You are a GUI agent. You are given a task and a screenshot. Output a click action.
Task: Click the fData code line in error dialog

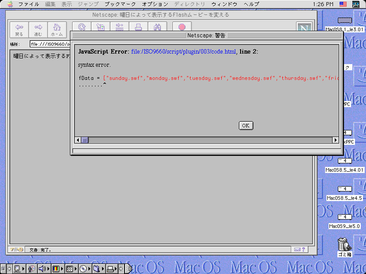tap(209, 78)
